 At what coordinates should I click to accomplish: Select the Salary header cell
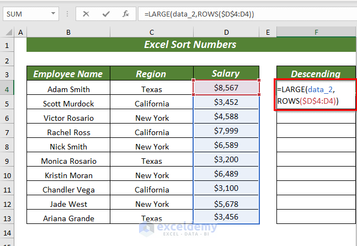(x=226, y=73)
